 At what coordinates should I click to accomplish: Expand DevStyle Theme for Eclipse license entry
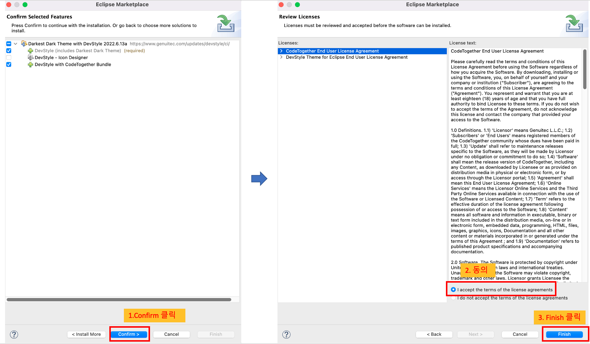pos(281,57)
